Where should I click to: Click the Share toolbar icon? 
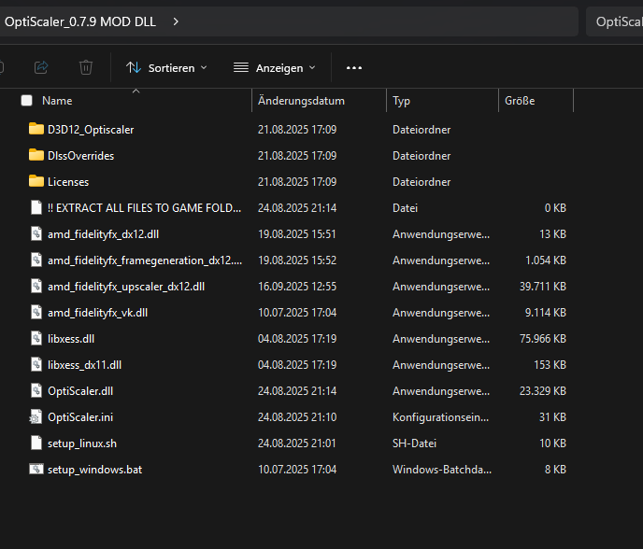(x=41, y=67)
